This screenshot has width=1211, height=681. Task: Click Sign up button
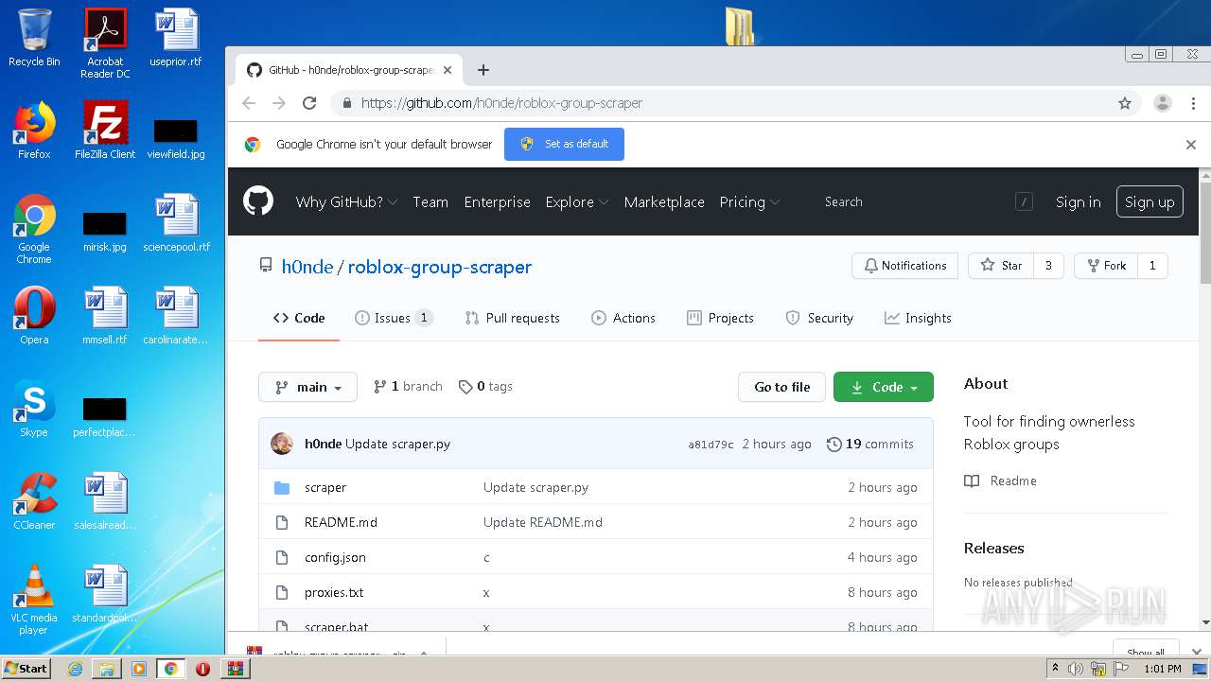tap(1150, 201)
